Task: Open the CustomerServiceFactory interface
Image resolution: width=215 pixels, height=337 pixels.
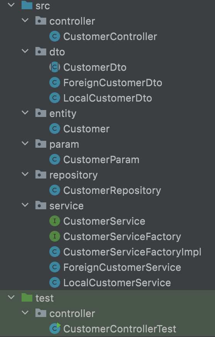Action: (x=122, y=237)
